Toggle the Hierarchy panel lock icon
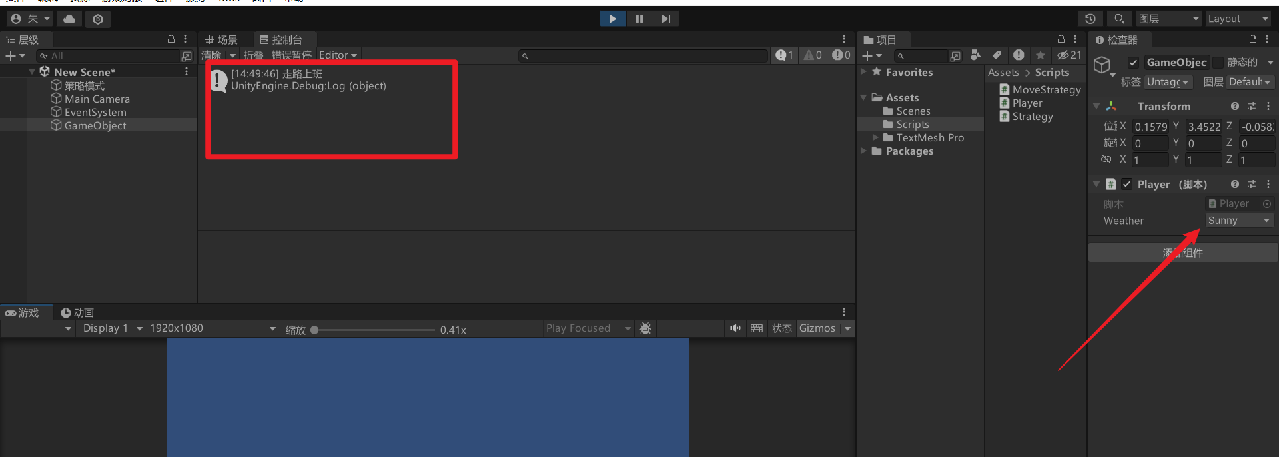 tap(171, 39)
